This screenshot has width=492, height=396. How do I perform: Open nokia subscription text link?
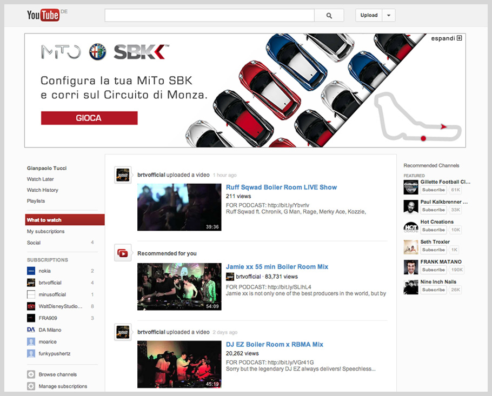(44, 271)
